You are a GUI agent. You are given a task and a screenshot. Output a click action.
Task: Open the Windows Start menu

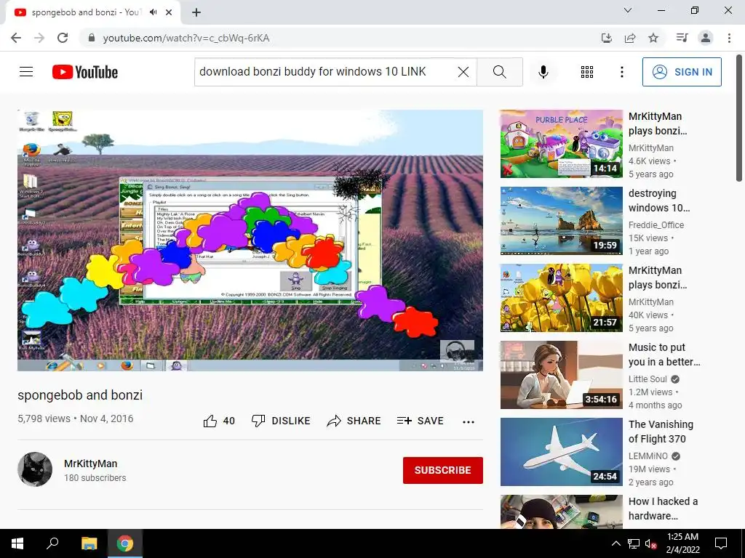(x=17, y=543)
